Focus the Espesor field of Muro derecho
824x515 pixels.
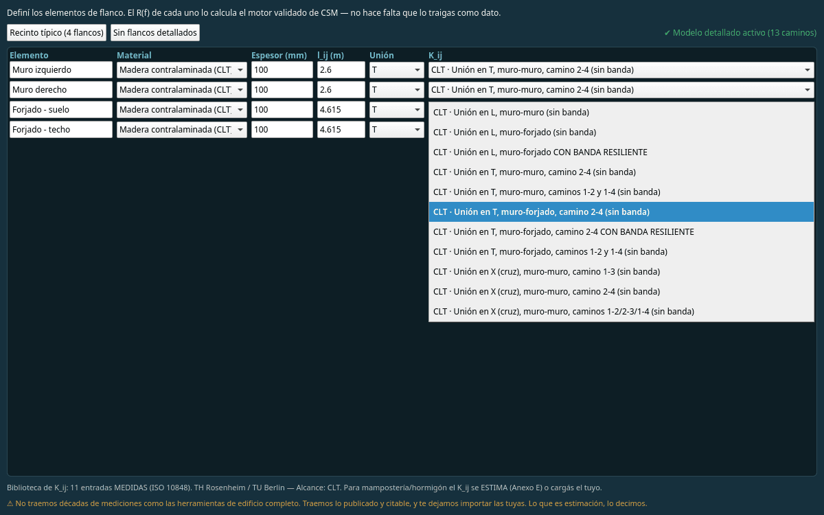click(x=282, y=90)
